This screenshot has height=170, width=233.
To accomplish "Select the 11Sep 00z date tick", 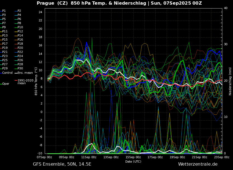I will coord(89,157).
